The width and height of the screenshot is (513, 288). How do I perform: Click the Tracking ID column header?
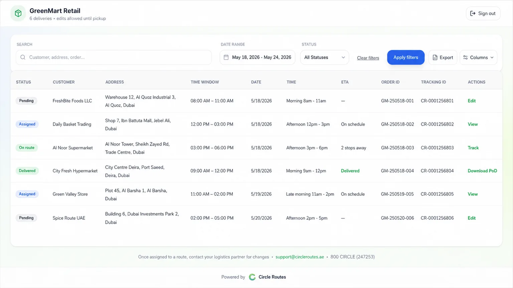click(x=433, y=82)
